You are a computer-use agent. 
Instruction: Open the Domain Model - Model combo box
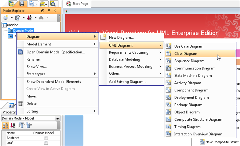[x=31, y=118]
